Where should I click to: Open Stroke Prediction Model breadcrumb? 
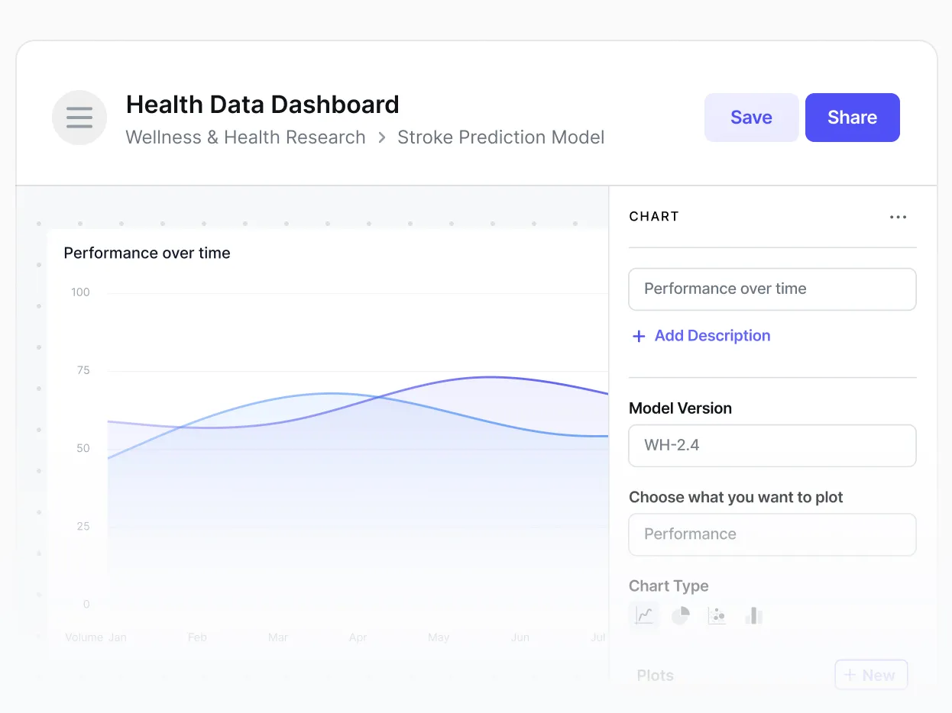tap(500, 137)
